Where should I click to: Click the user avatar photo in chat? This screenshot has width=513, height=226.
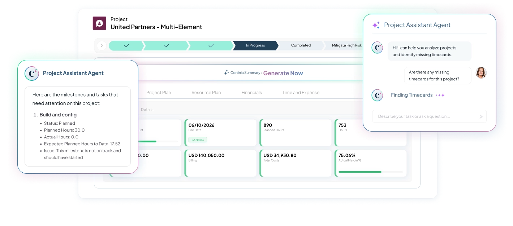pos(481,72)
